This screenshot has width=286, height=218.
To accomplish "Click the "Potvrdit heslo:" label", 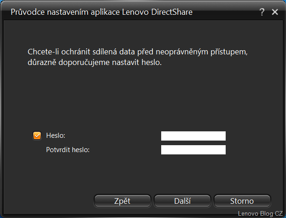I will click(x=68, y=150).
